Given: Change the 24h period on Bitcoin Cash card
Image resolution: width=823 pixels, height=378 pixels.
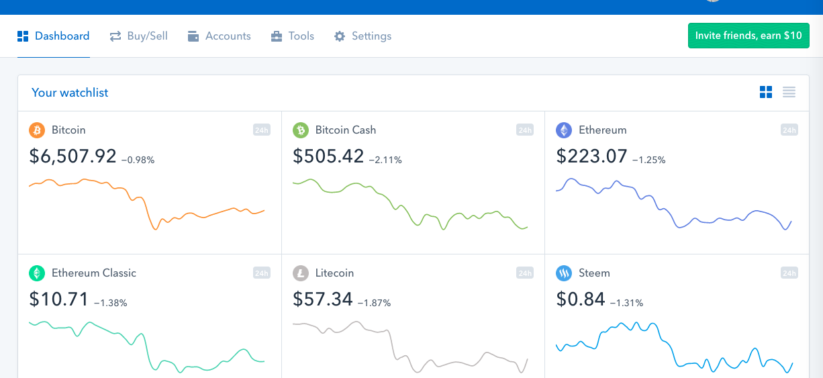Looking at the screenshot, I should pos(525,130).
